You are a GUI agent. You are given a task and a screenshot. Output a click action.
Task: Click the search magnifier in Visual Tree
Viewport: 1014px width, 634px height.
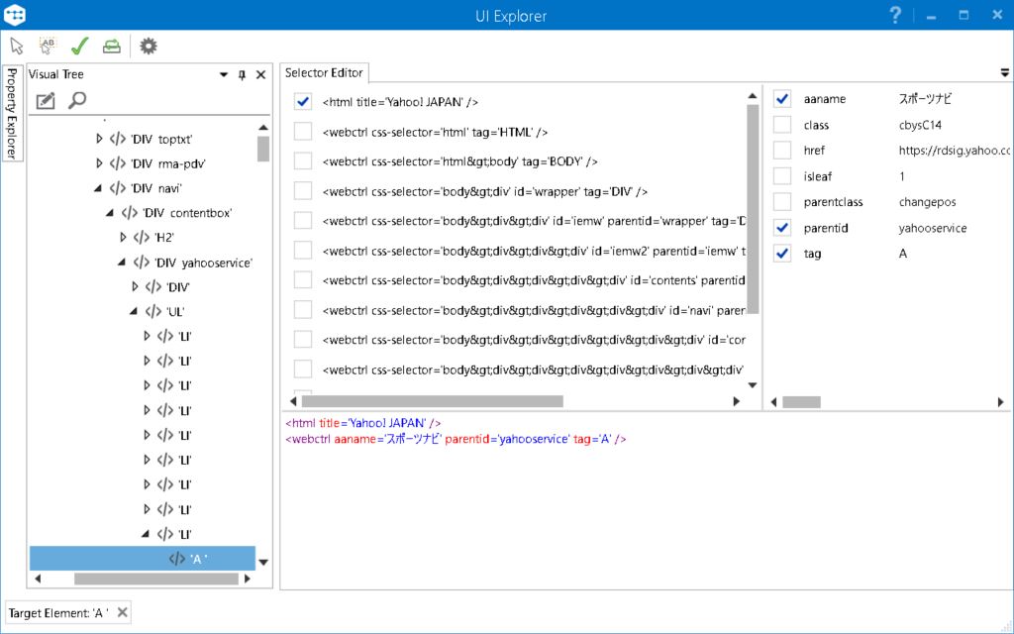pyautogui.click(x=77, y=100)
